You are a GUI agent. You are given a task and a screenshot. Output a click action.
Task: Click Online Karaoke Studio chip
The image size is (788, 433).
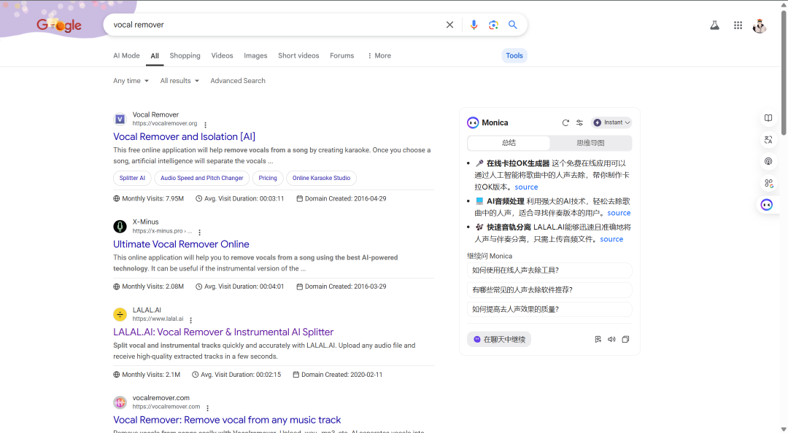tap(321, 179)
